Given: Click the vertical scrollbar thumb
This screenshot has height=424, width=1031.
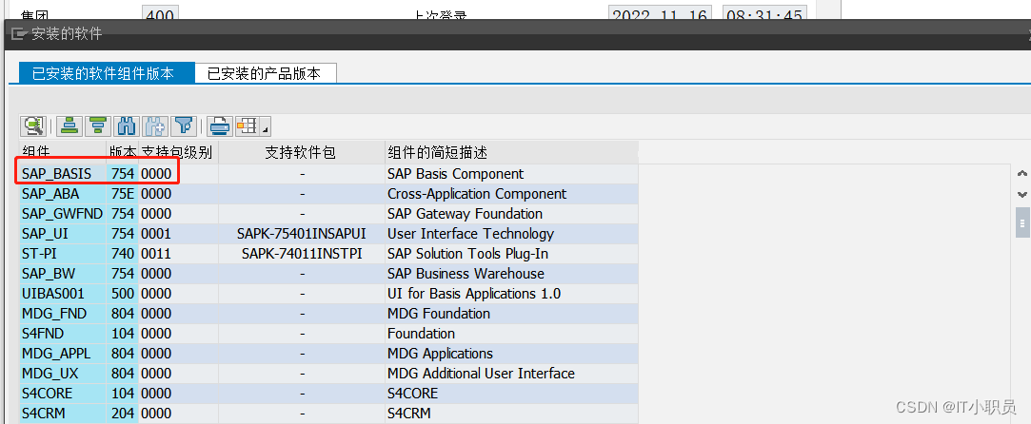Looking at the screenshot, I should (x=1021, y=222).
